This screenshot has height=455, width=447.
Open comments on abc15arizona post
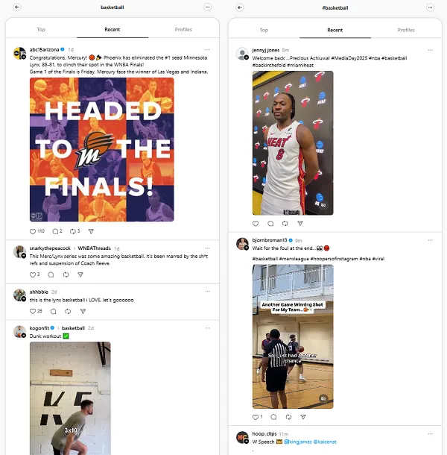point(55,231)
